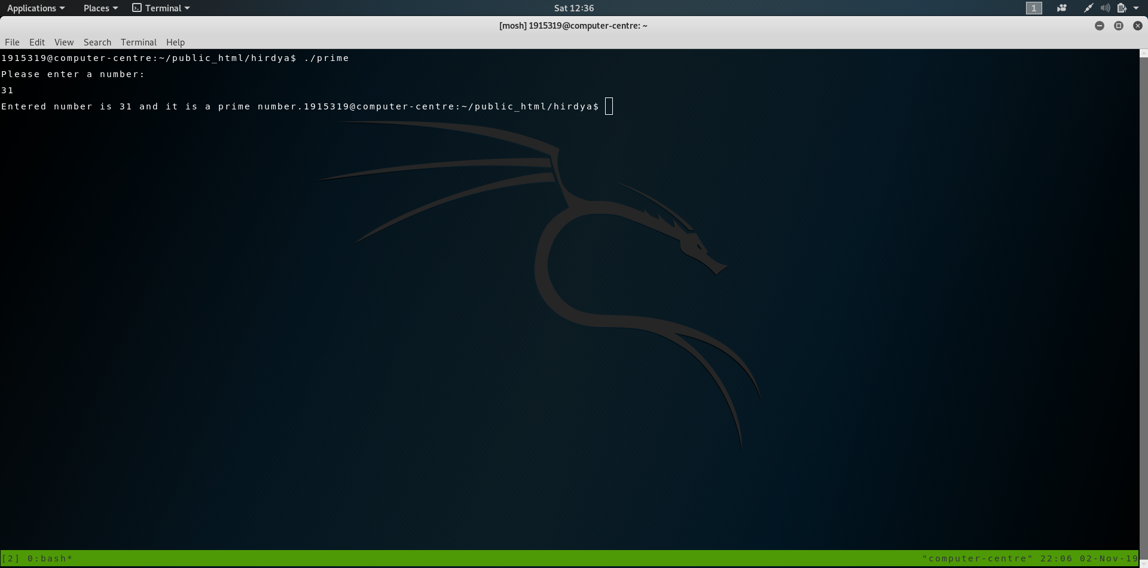The width and height of the screenshot is (1148, 568).
Task: Open the View menu
Action: 64,42
